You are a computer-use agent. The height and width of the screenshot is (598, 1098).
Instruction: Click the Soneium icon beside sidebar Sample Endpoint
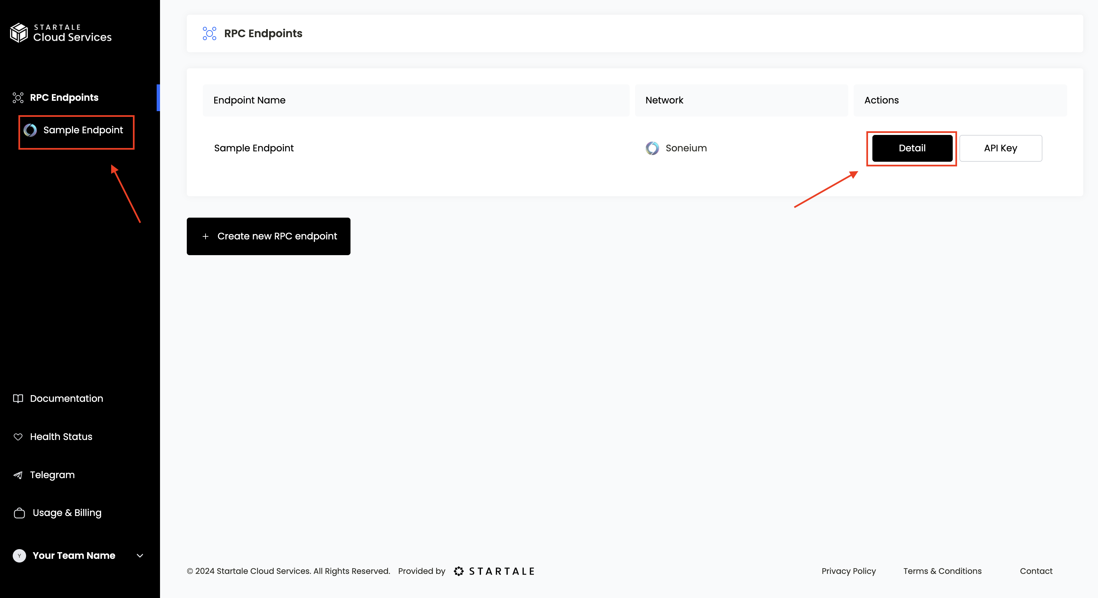30,130
